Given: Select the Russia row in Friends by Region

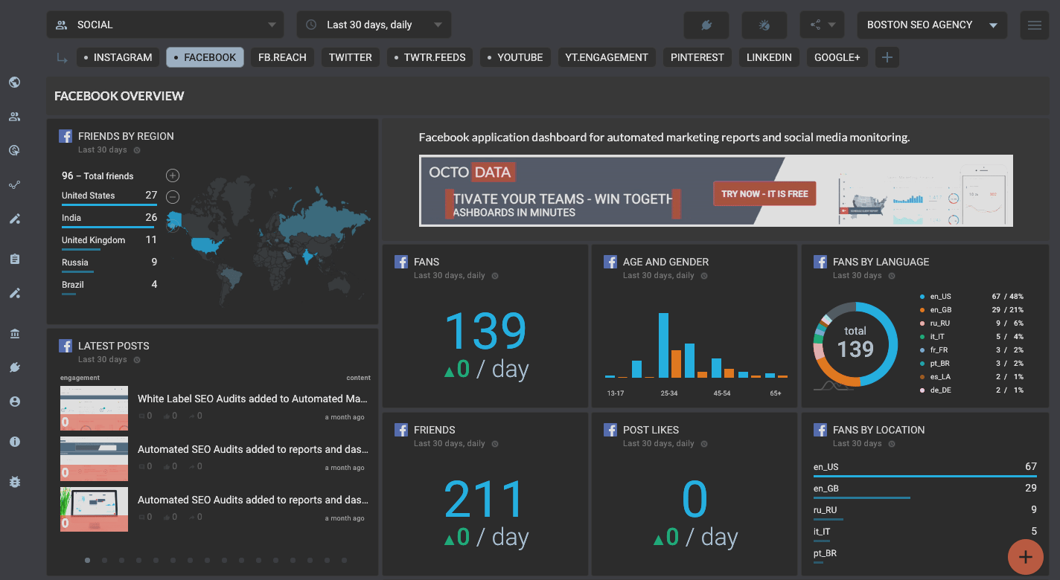Looking at the screenshot, I should point(109,264).
